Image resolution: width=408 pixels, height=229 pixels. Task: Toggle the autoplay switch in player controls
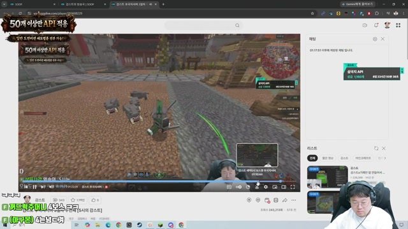[238, 187]
